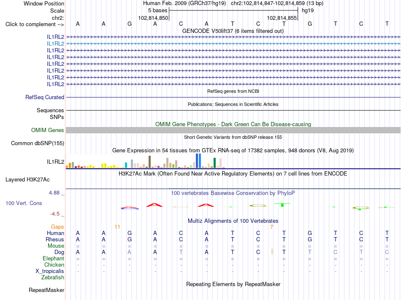Open the OMIM Genes track label

pos(48,130)
